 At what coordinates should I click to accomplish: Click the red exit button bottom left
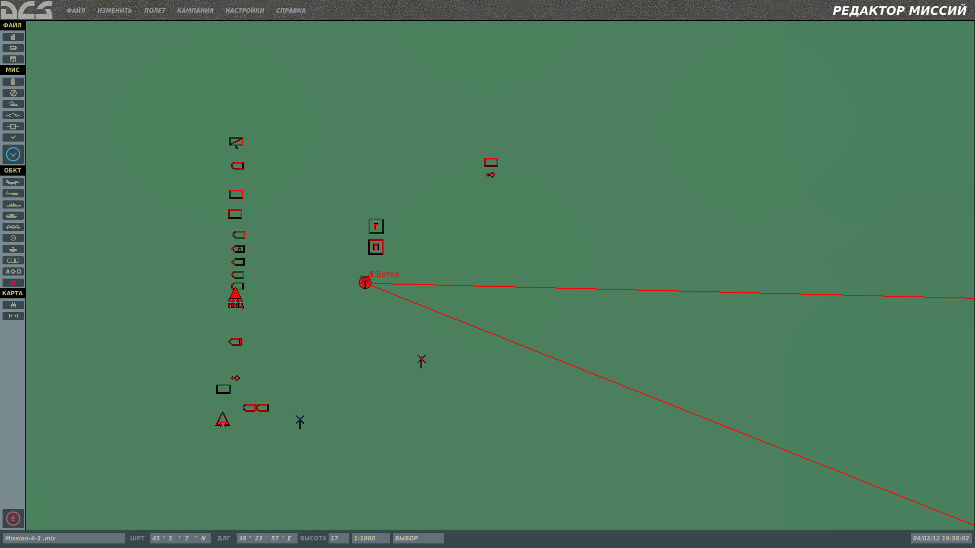click(13, 519)
